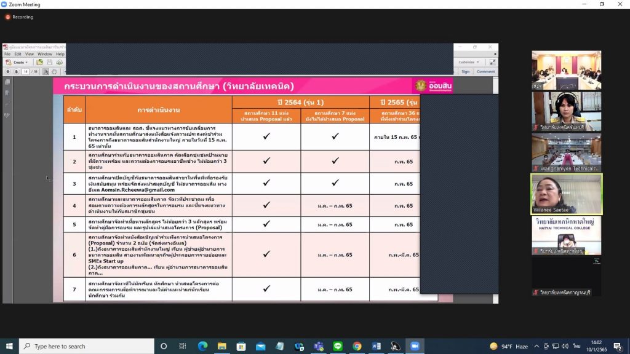Switch to the Zoom taskbar icon

click(415, 346)
